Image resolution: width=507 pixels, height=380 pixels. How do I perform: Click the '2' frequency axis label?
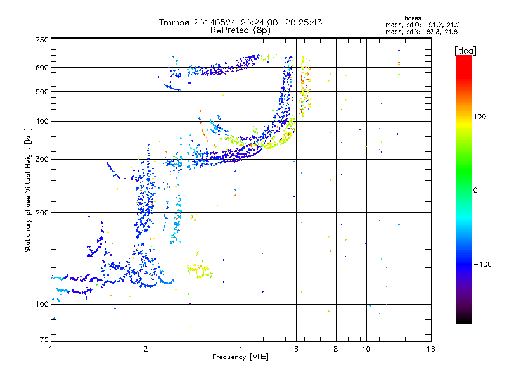(146, 349)
